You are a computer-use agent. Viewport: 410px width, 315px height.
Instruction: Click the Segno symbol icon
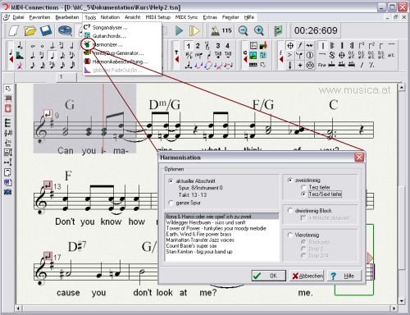331,55
